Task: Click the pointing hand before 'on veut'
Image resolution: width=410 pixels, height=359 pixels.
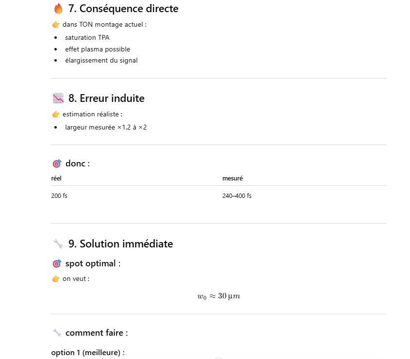Action: (x=56, y=279)
